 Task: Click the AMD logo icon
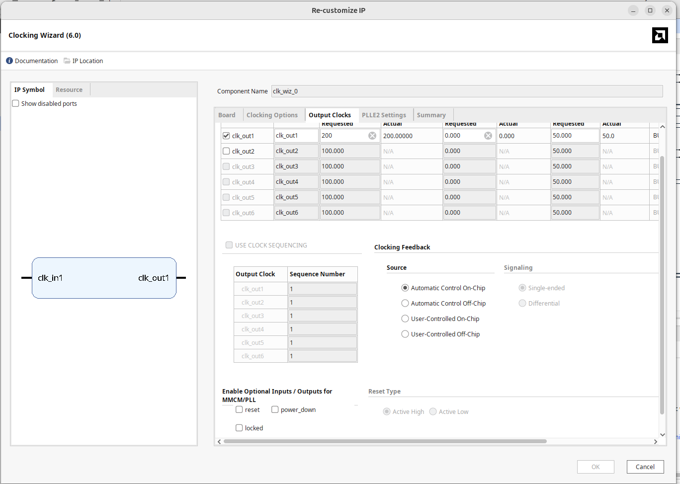click(x=660, y=35)
